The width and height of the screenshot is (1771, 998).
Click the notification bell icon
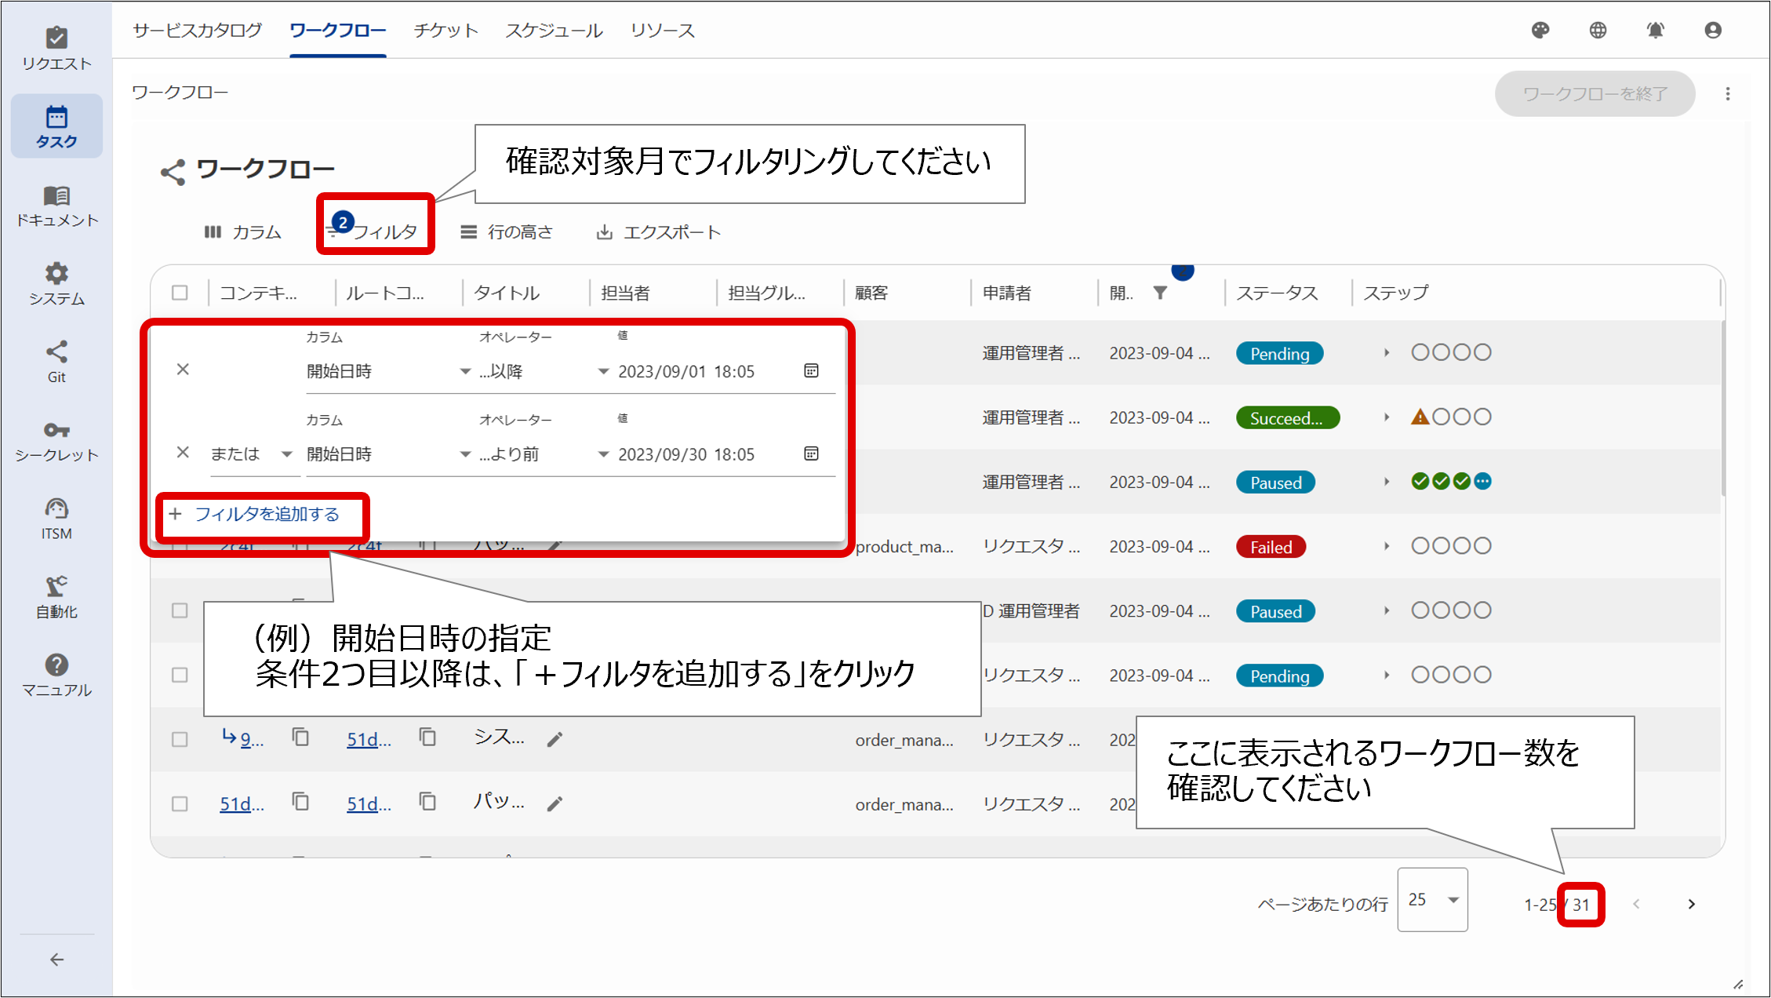tap(1655, 30)
